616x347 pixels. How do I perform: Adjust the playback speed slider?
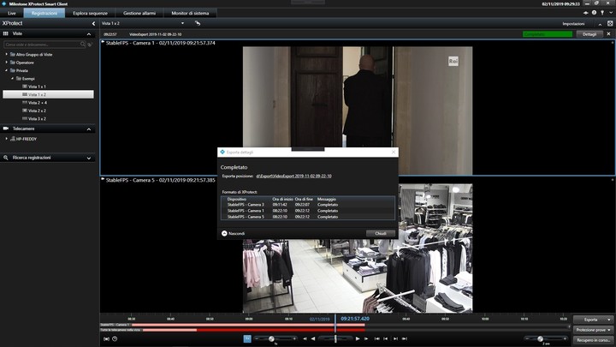click(x=270, y=338)
